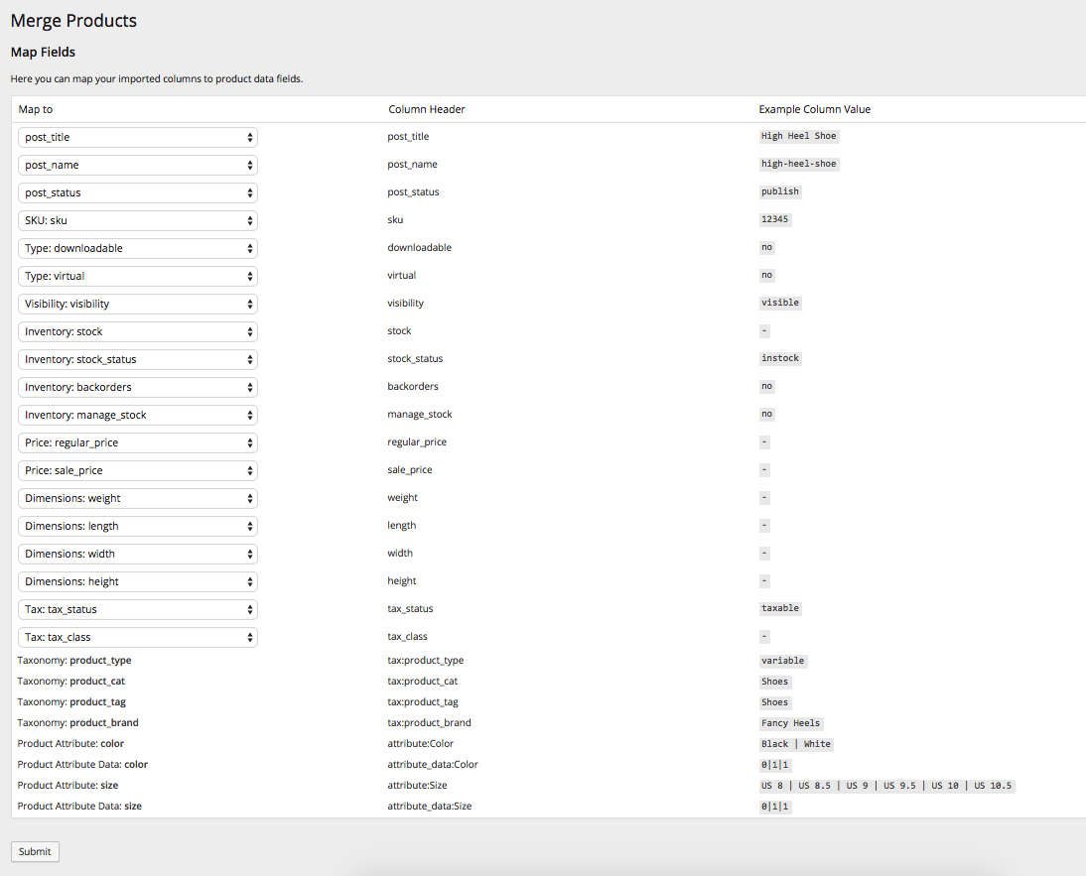Open the Dimensions: height dropdown
Image resolution: width=1086 pixels, height=876 pixels.
click(137, 580)
